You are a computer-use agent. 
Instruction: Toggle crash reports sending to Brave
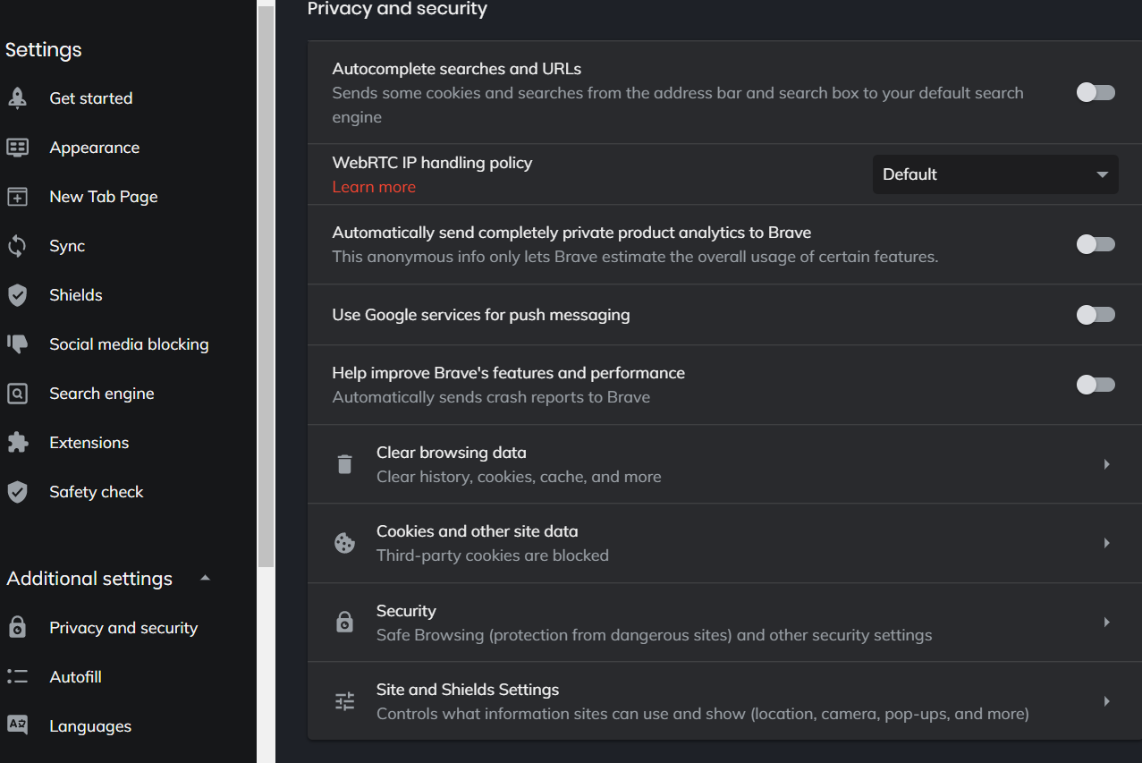click(1095, 385)
